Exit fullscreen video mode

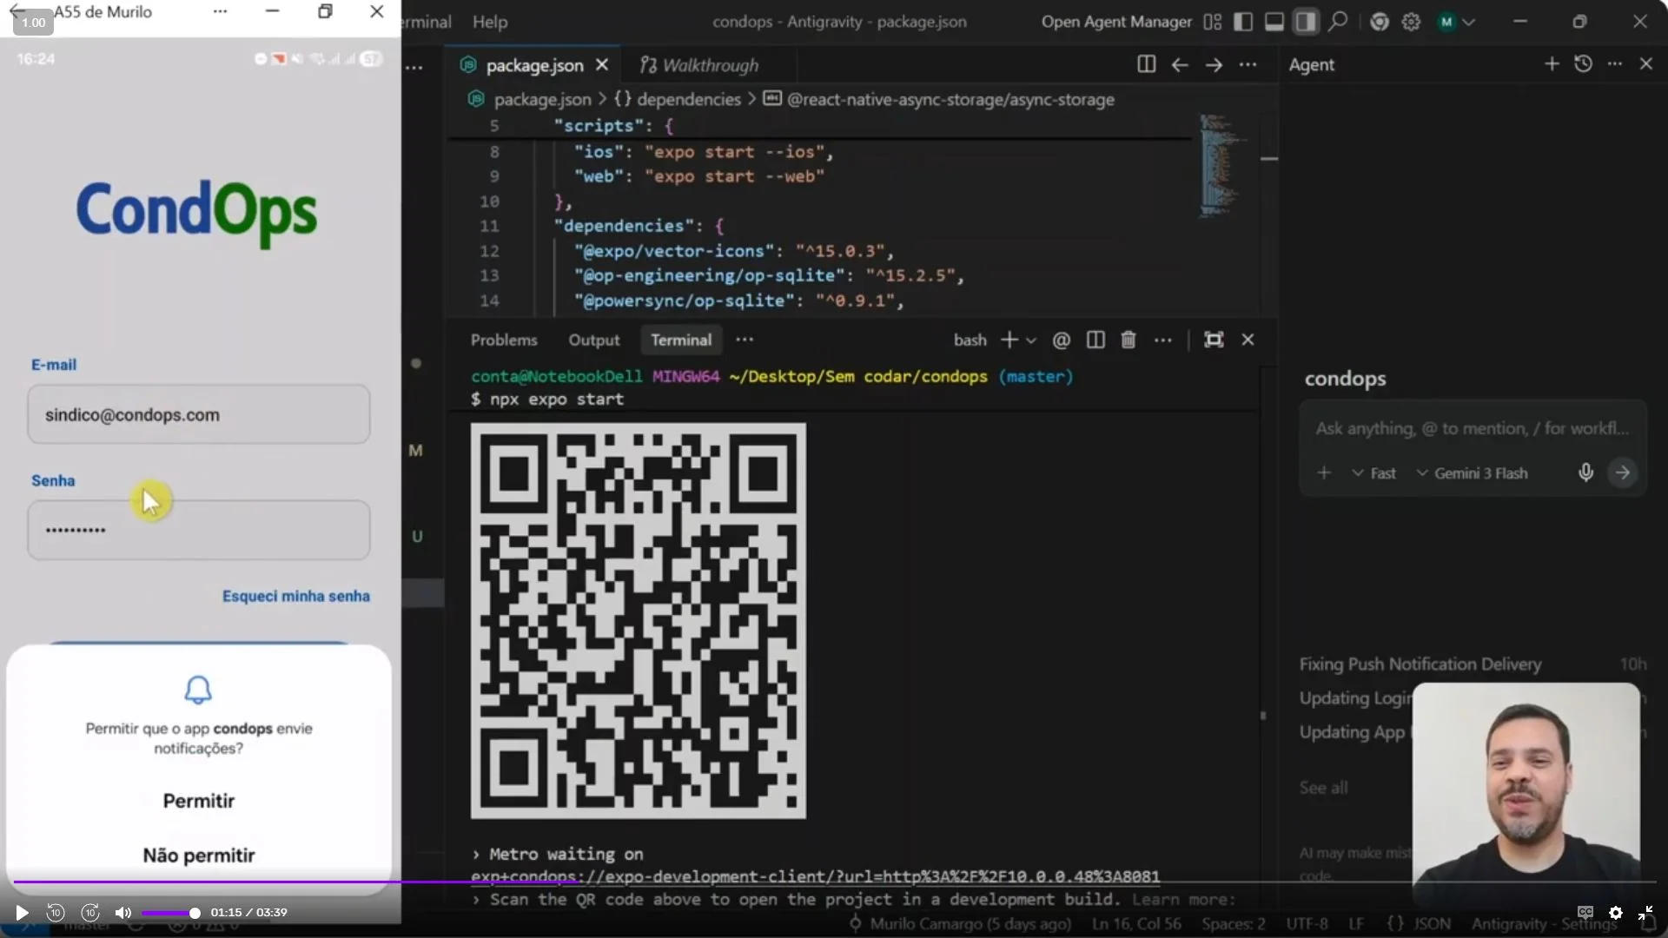click(x=1645, y=912)
